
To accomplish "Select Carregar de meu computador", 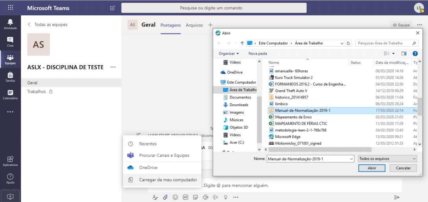I will click(162, 180).
